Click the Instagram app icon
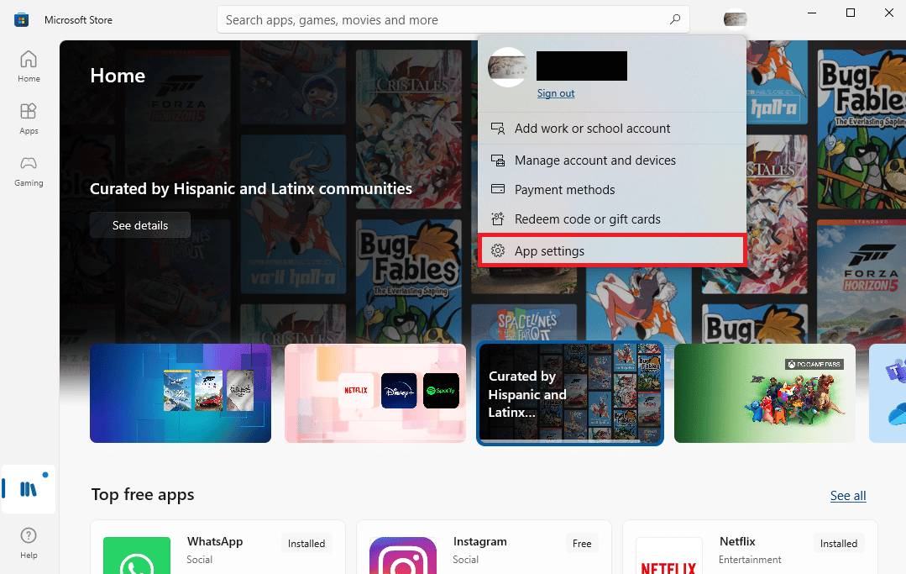The image size is (906, 574). pyautogui.click(x=403, y=556)
